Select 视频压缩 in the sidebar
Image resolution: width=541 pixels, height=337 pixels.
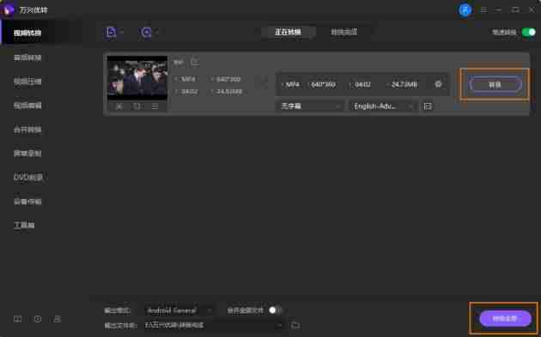[x=27, y=81]
